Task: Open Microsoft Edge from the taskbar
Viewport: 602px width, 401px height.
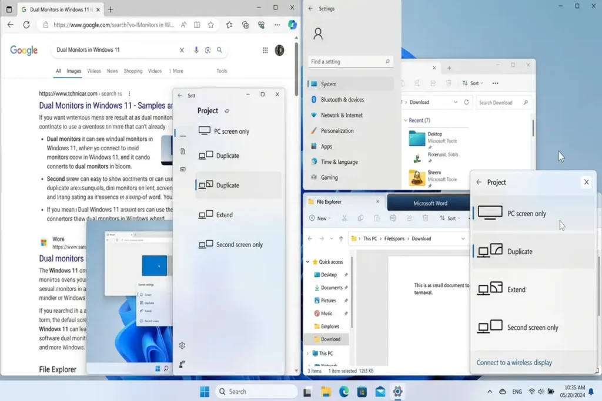Action: pos(343,392)
